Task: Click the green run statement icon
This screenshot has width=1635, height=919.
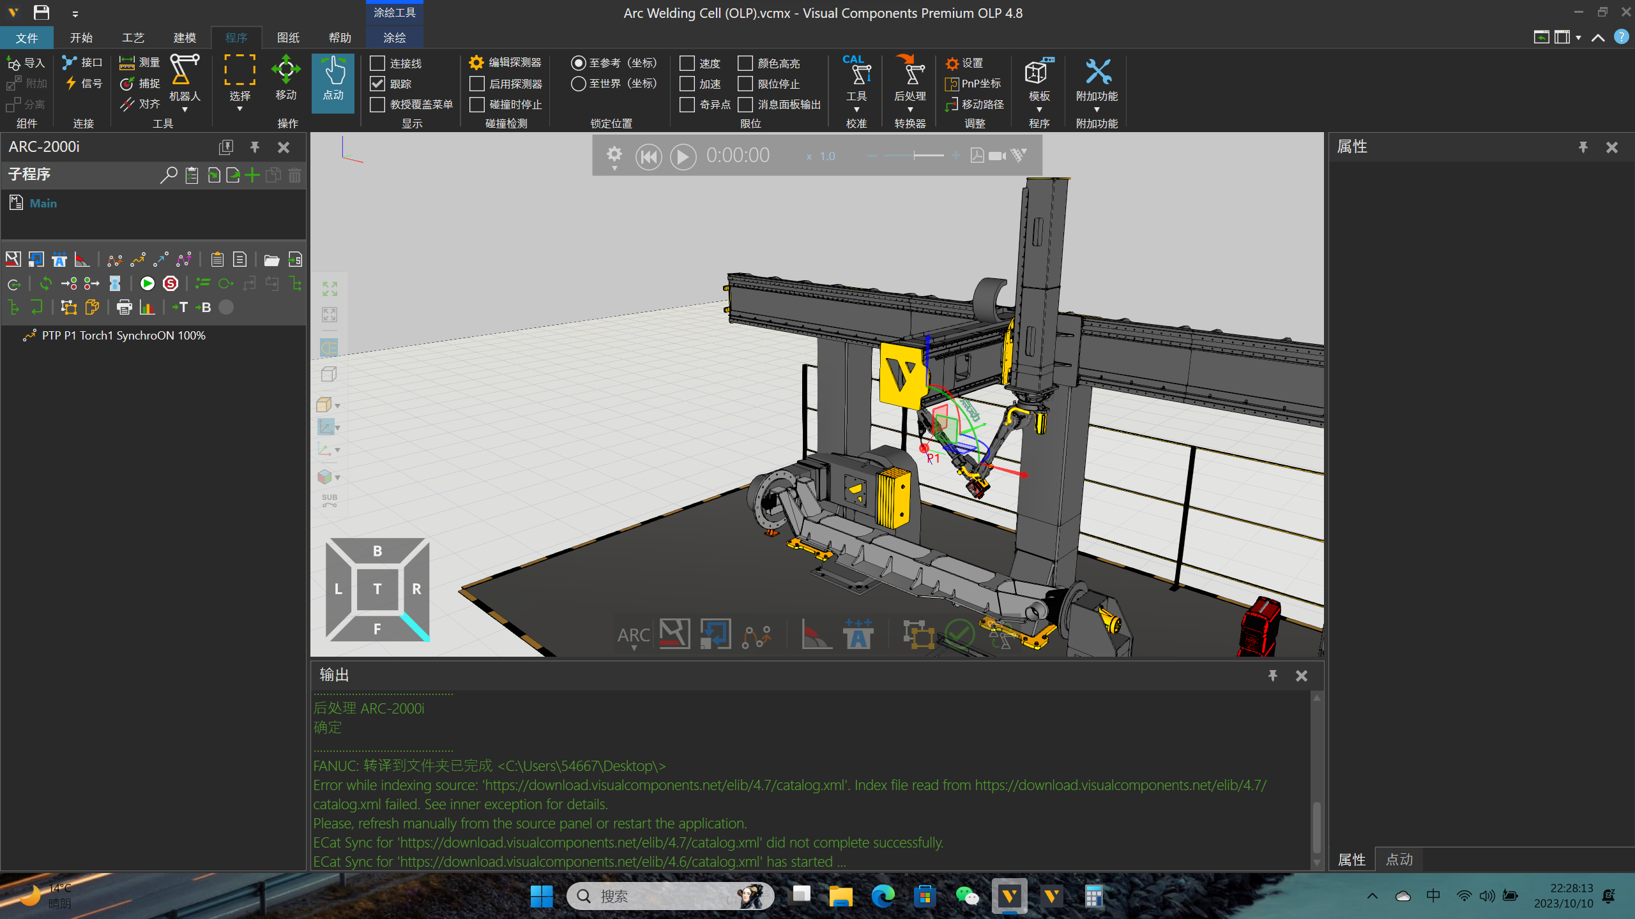Action: click(x=147, y=283)
